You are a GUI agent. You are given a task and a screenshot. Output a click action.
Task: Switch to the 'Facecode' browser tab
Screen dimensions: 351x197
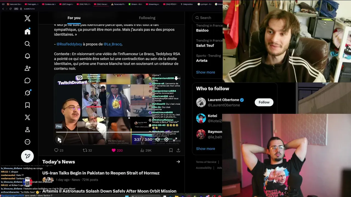pyautogui.click(x=118, y=4)
